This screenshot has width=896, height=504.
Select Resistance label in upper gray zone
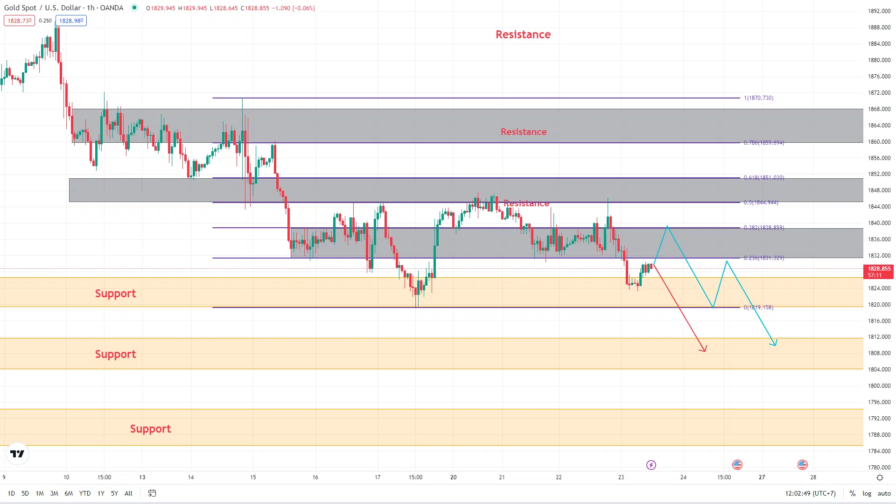pos(524,132)
